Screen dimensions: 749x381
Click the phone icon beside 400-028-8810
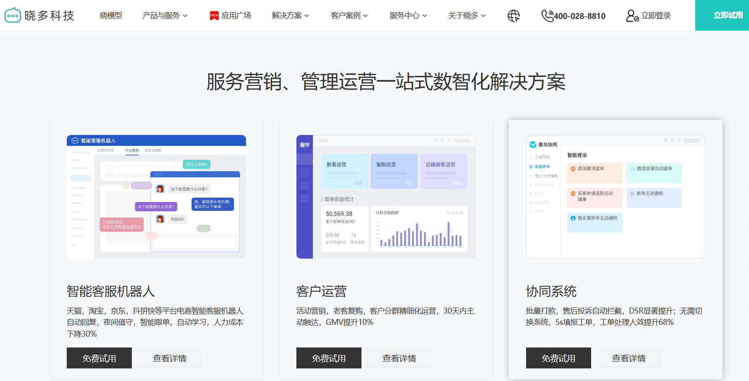(x=547, y=16)
